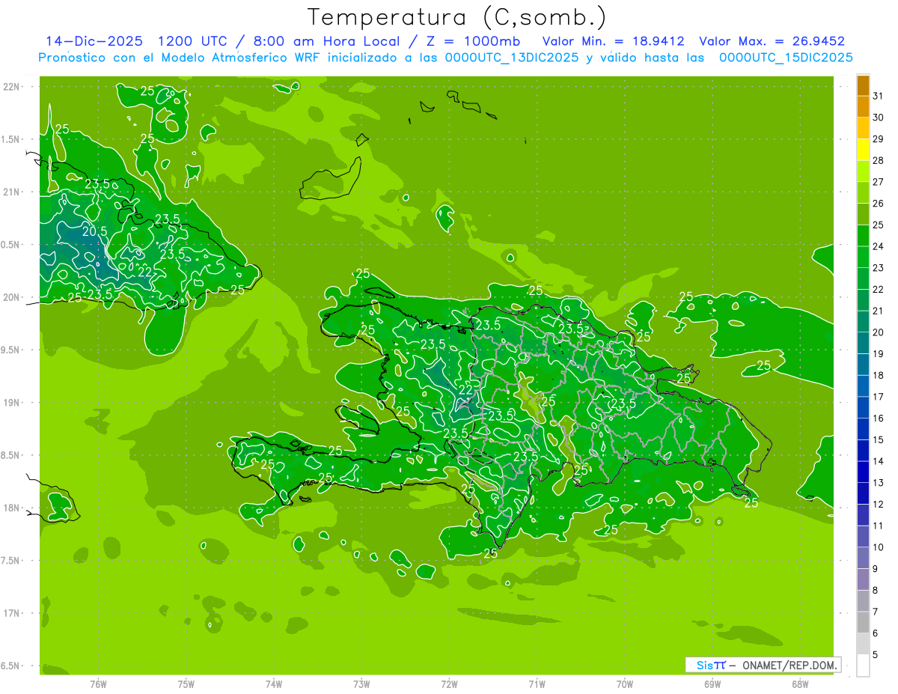Click the '71W' longitude axis label
The image size is (898, 694).
click(537, 684)
